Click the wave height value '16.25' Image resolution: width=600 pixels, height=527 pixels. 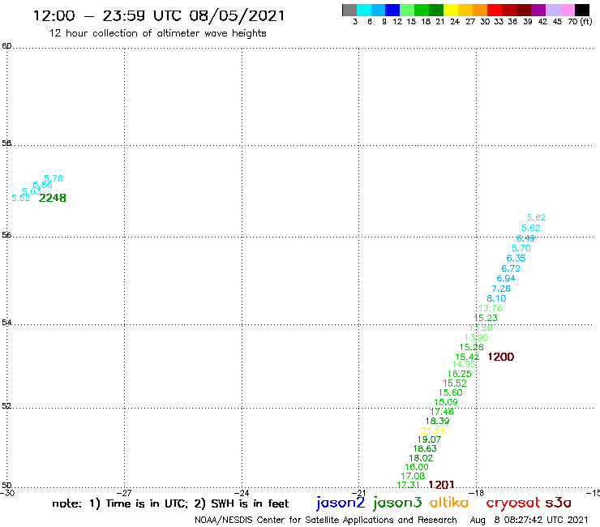click(460, 374)
